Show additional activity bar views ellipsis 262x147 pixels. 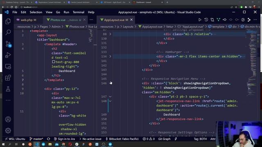click(x=8, y=100)
